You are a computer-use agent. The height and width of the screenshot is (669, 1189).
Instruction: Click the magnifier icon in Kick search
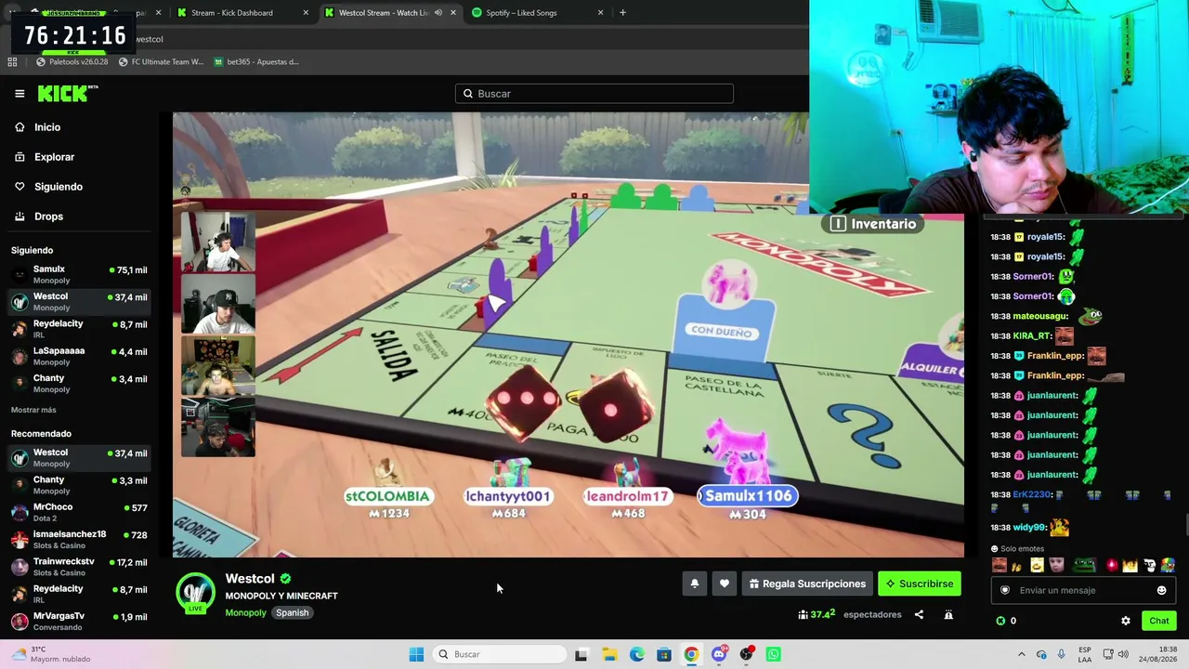[468, 94]
